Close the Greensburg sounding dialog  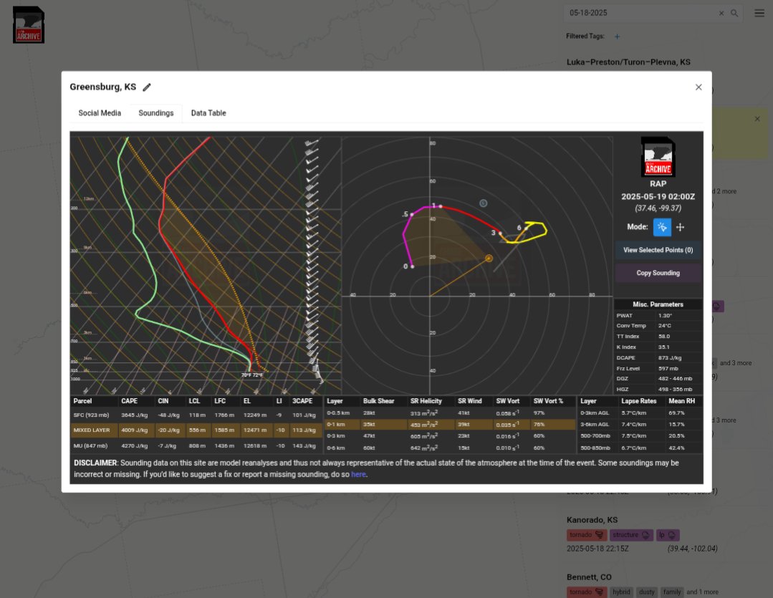click(x=698, y=87)
